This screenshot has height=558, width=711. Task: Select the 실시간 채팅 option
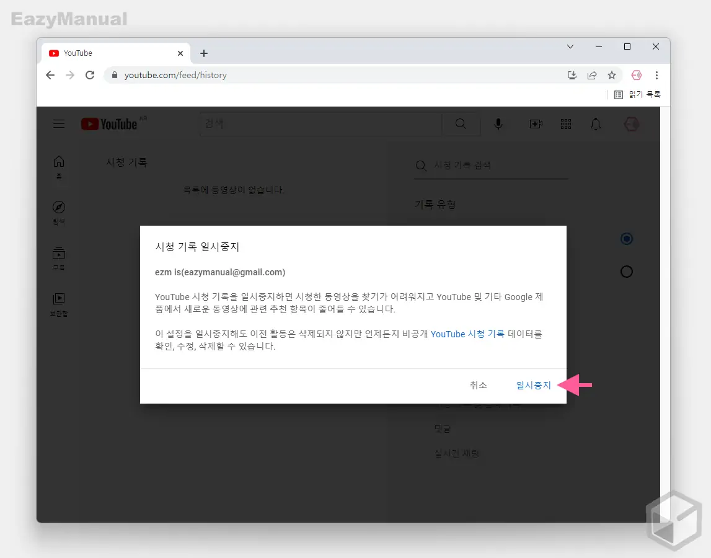click(x=457, y=453)
